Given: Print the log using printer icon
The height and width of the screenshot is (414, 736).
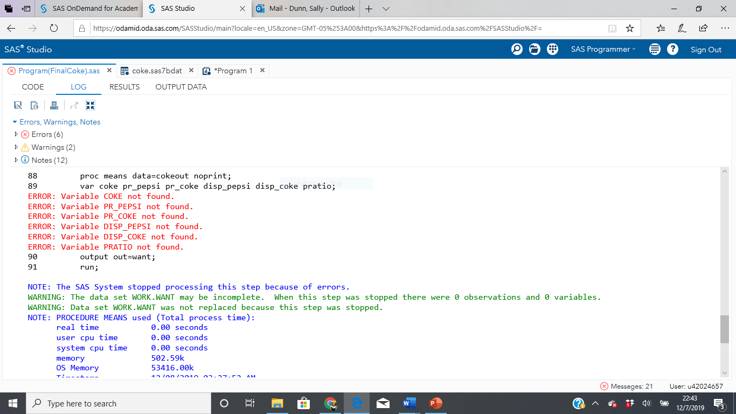Looking at the screenshot, I should pyautogui.click(x=54, y=106).
